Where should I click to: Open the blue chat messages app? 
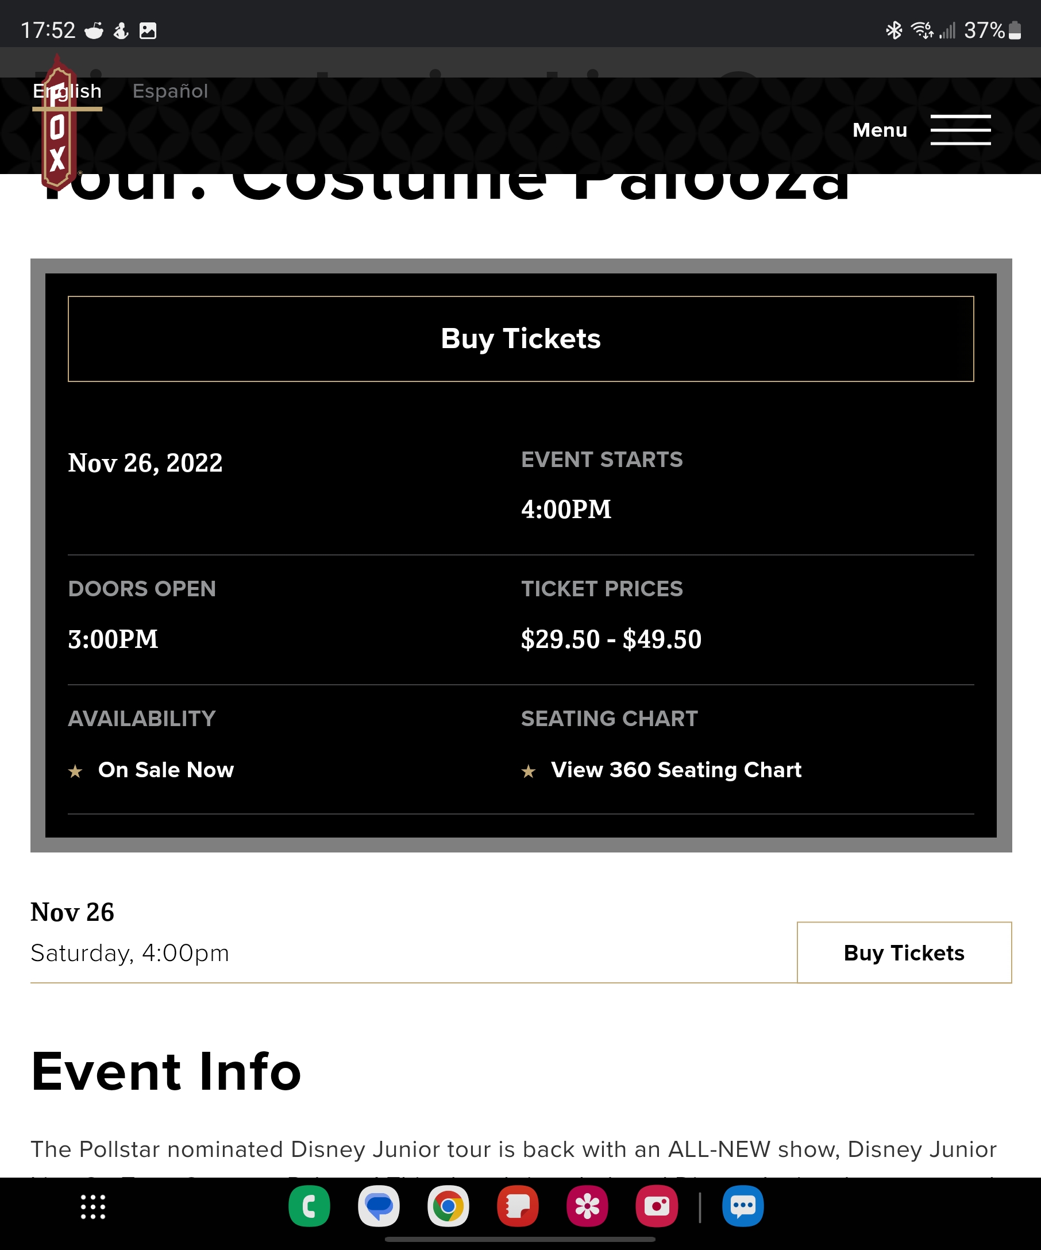(743, 1206)
